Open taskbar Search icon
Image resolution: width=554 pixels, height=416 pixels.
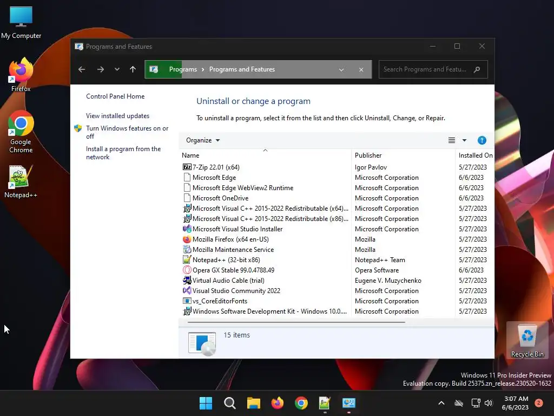coord(229,403)
